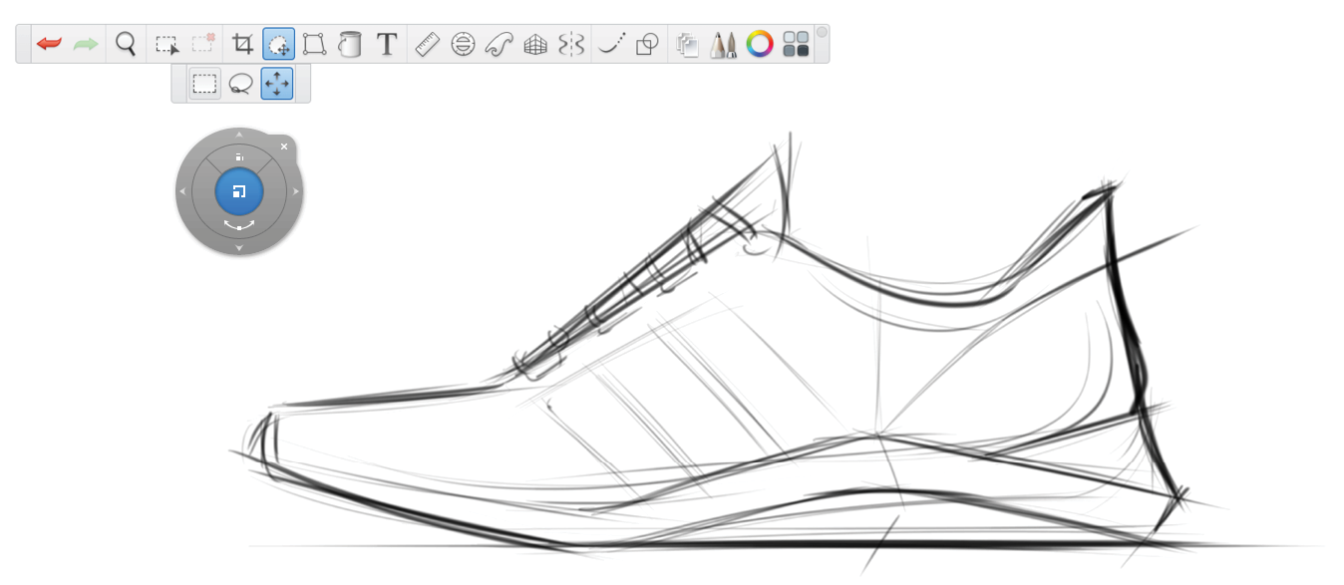Undo the last stroke
Screen dimensions: 1344x585
[48, 43]
